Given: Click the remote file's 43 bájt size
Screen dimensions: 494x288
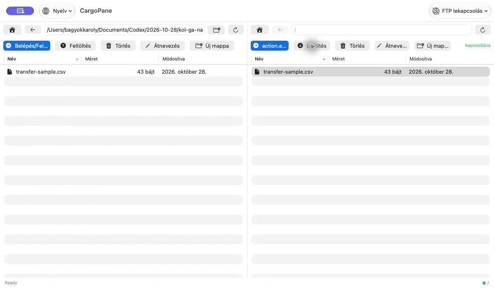Looking at the screenshot, I should pos(393,72).
